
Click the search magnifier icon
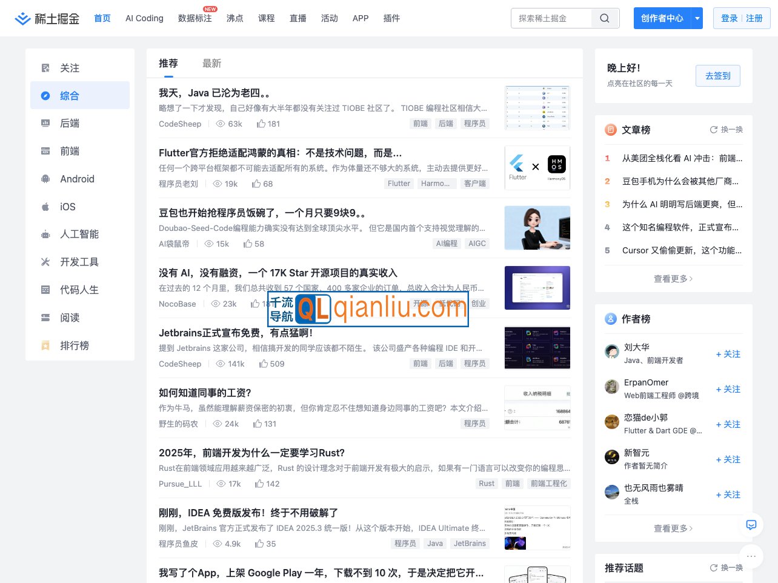click(605, 18)
